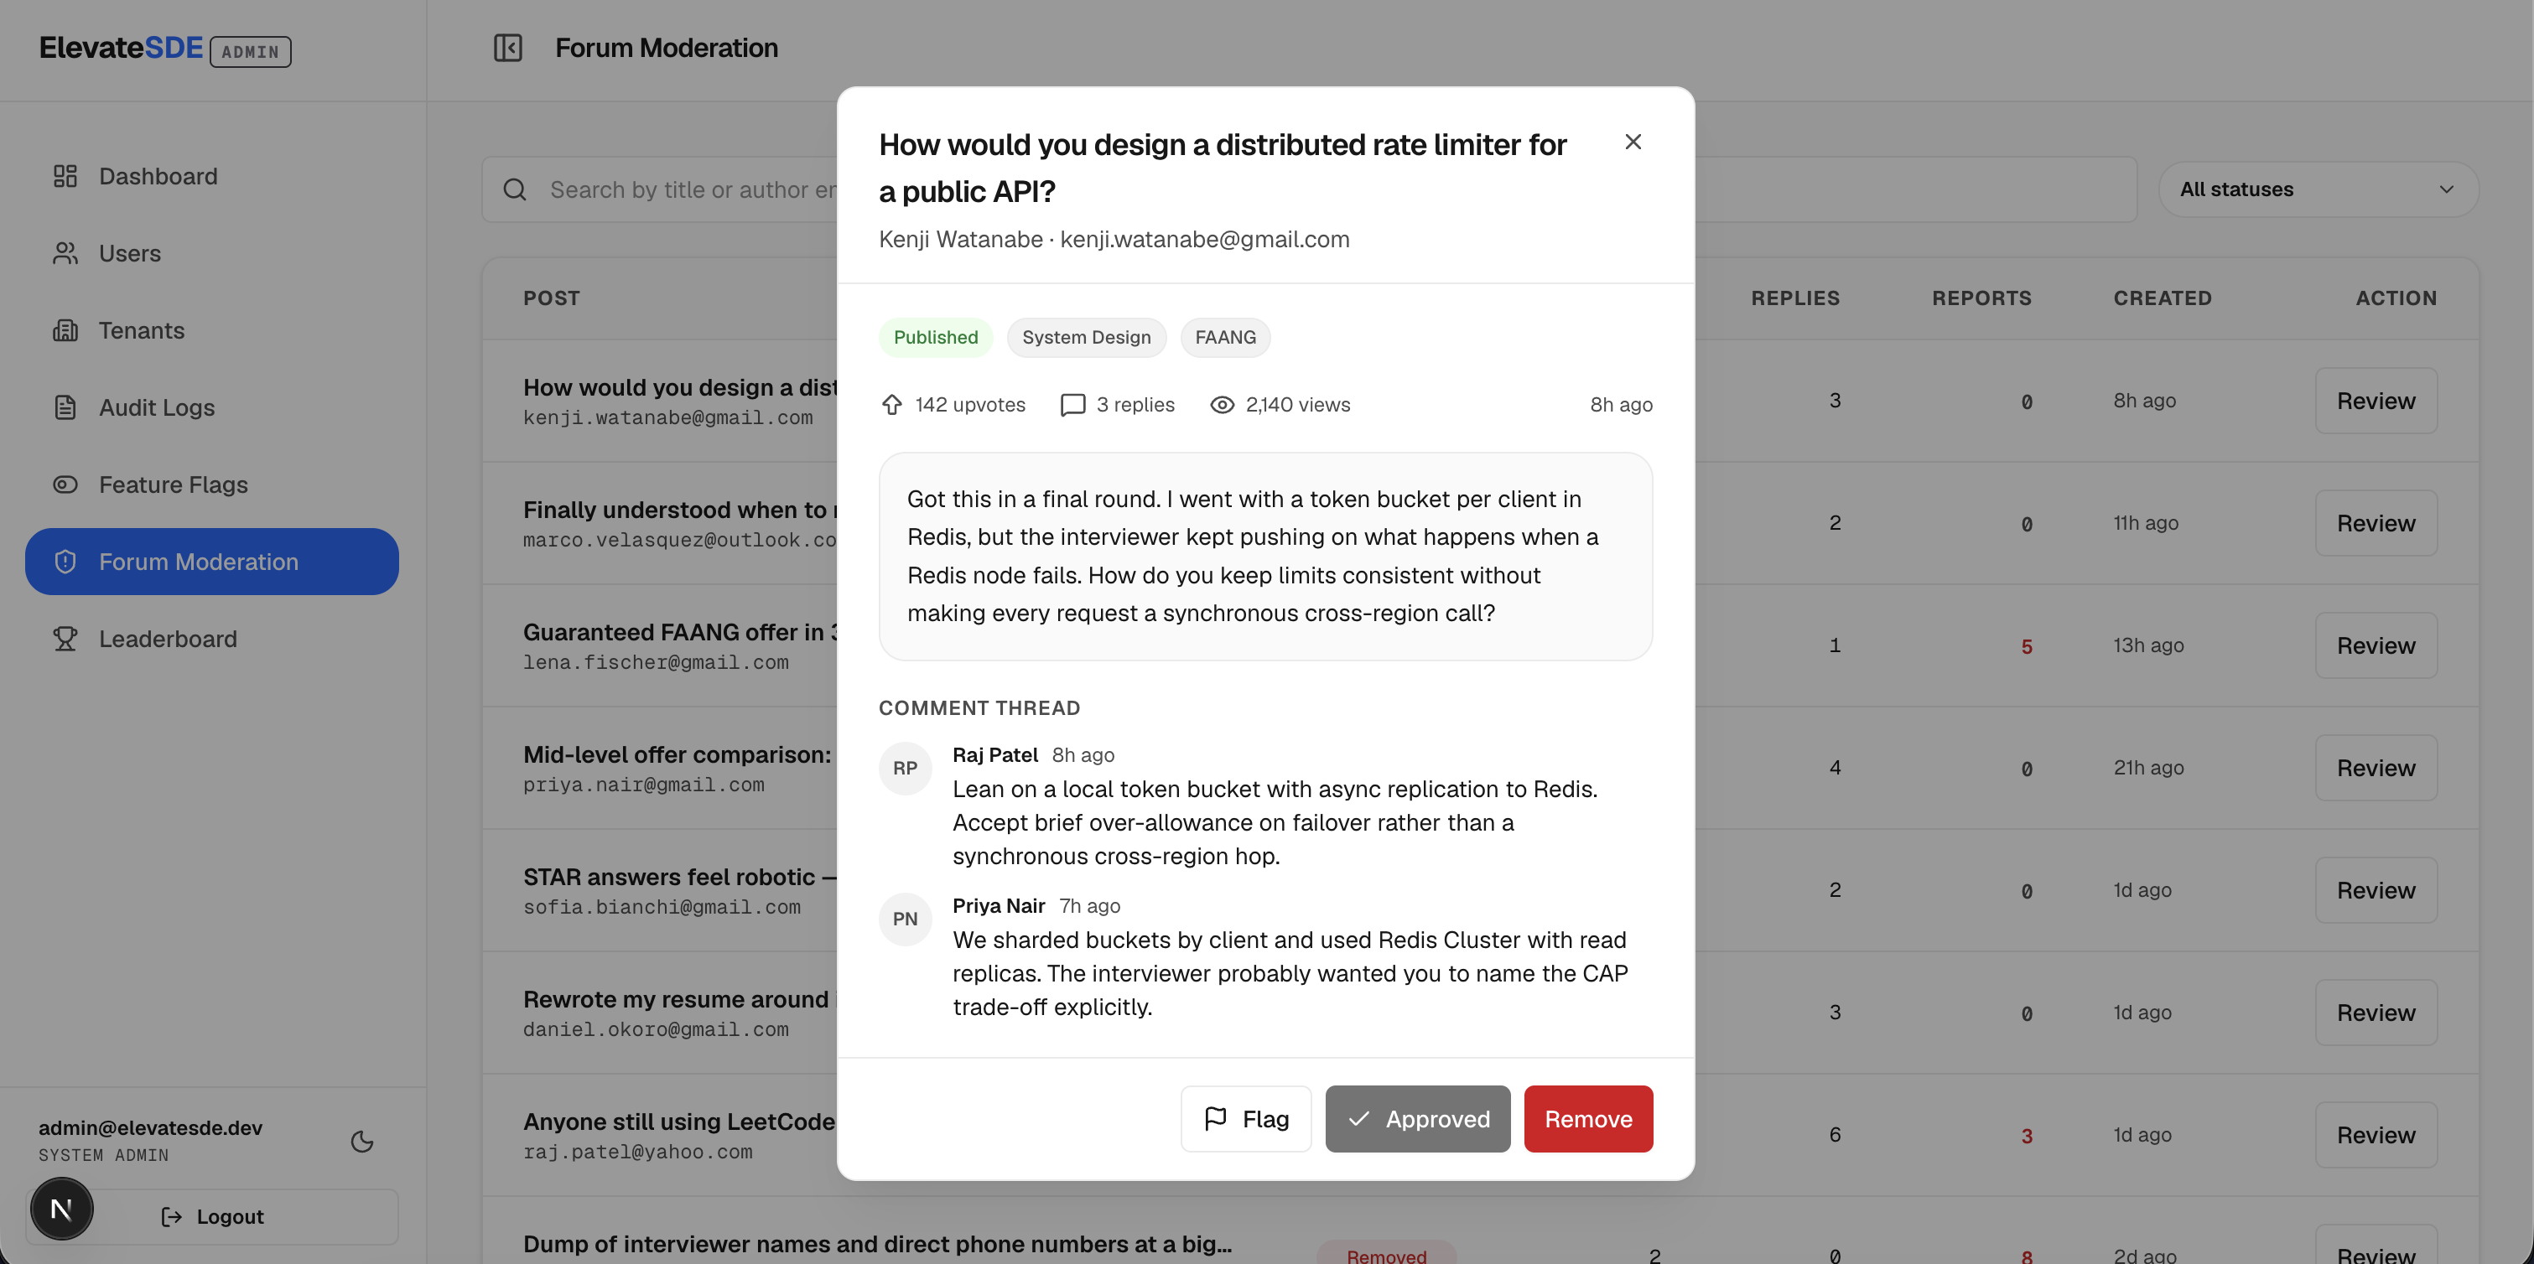
Task: Review the marco.velasquez post row
Action: coord(2376,522)
